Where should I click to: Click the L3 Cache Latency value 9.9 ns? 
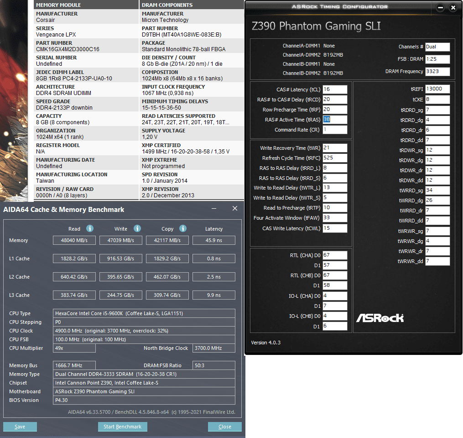coord(214,295)
